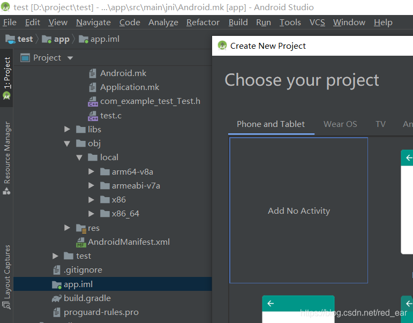
Task: Click the Android icon on the Project side tab
Action: click(x=6, y=96)
